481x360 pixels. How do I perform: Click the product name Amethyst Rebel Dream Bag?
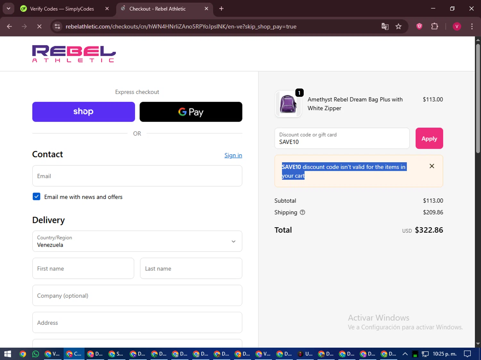click(x=355, y=104)
